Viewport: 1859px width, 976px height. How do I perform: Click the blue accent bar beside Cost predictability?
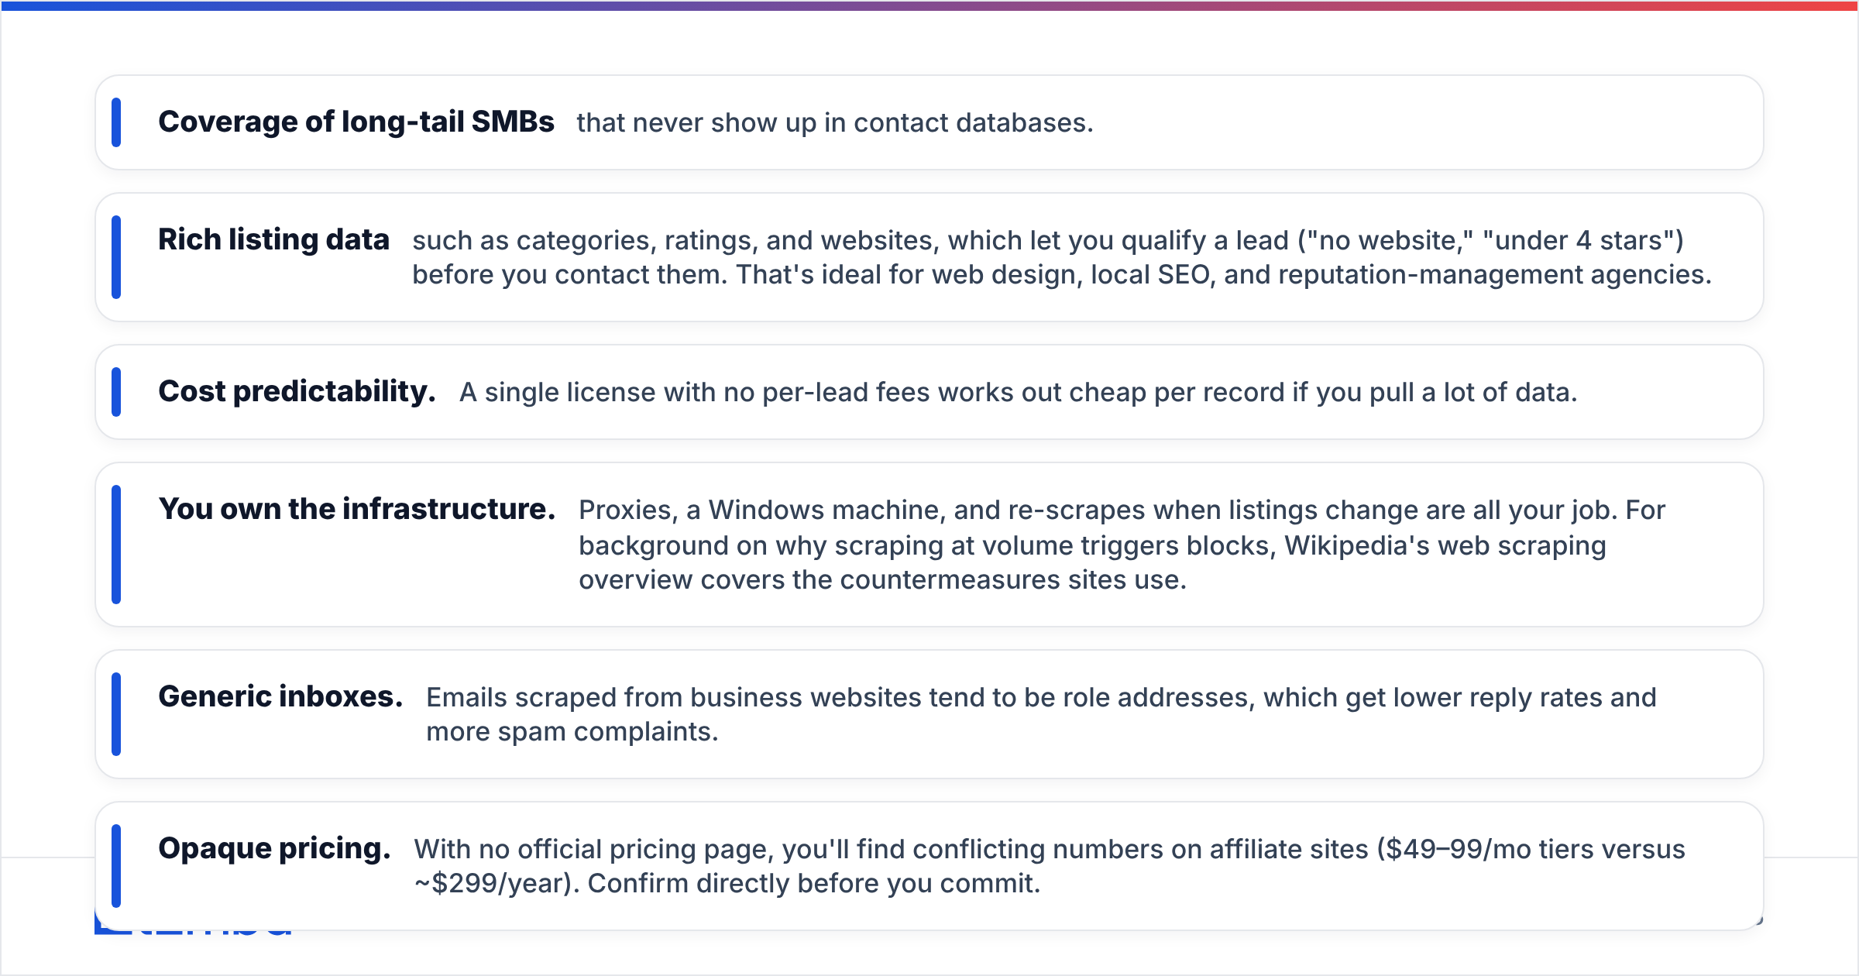point(116,392)
